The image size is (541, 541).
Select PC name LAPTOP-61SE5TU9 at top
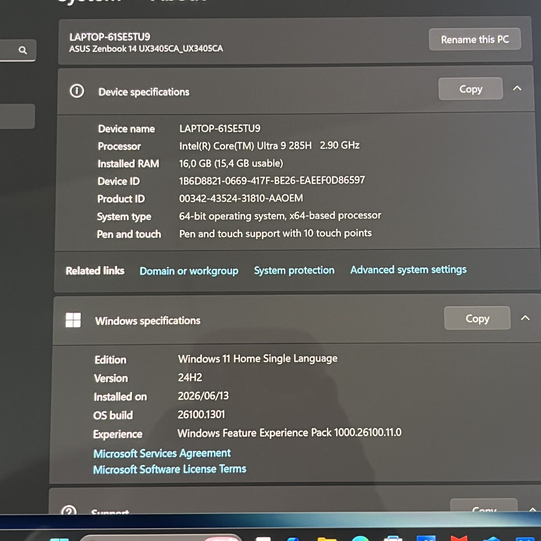coord(110,37)
